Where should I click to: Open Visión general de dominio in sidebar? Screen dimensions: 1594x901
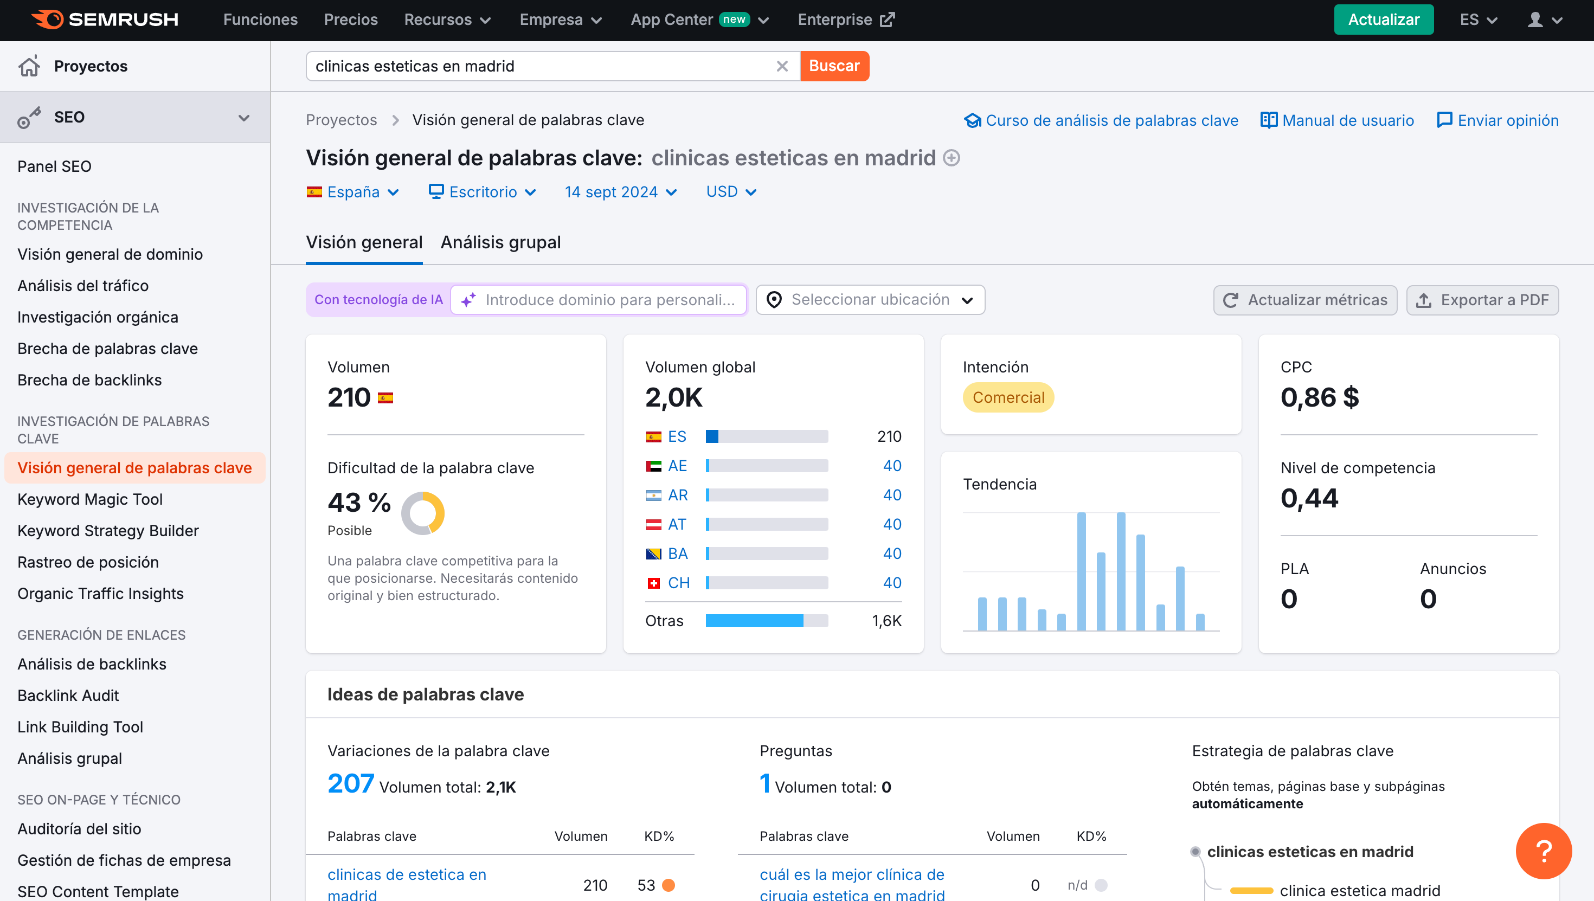tap(110, 254)
